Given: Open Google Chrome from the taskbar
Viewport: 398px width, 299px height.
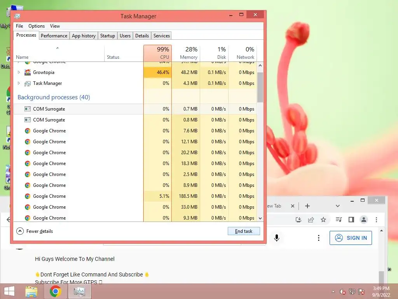Looking at the screenshot, I should click(x=55, y=291).
